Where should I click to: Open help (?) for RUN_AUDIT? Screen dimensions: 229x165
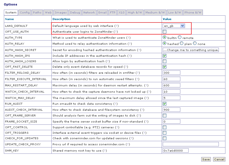(115, 104)
